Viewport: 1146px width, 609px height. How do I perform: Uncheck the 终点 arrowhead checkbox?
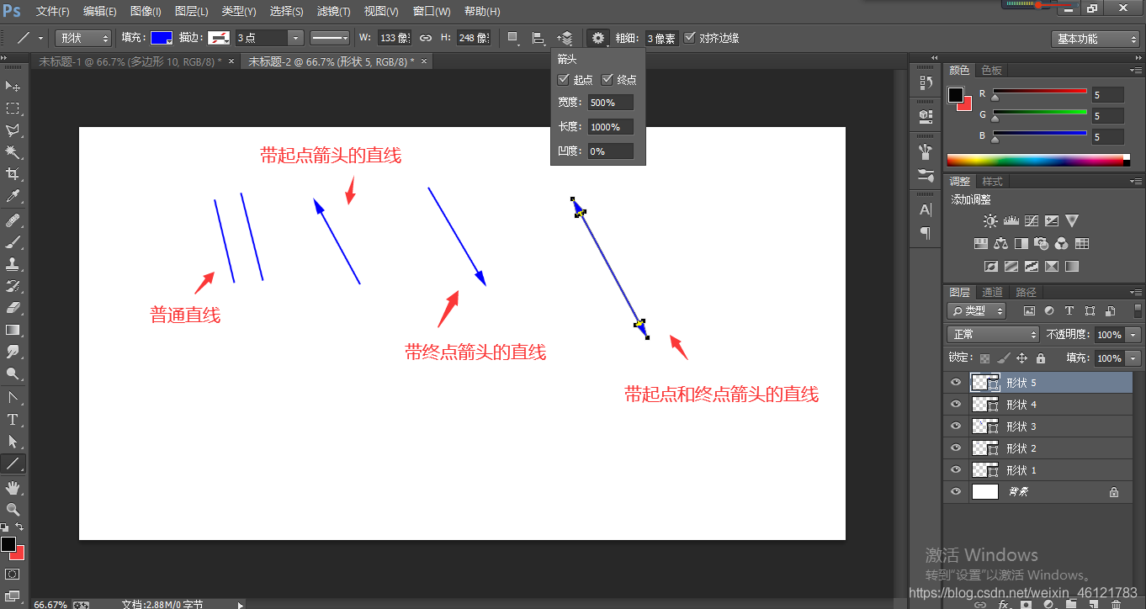click(x=607, y=80)
